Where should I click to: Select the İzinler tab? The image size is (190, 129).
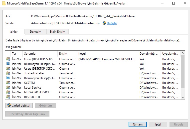(14, 32)
